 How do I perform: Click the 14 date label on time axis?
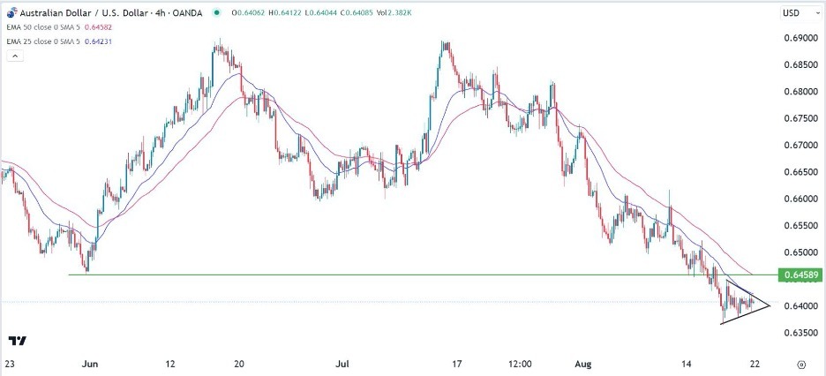(686, 364)
